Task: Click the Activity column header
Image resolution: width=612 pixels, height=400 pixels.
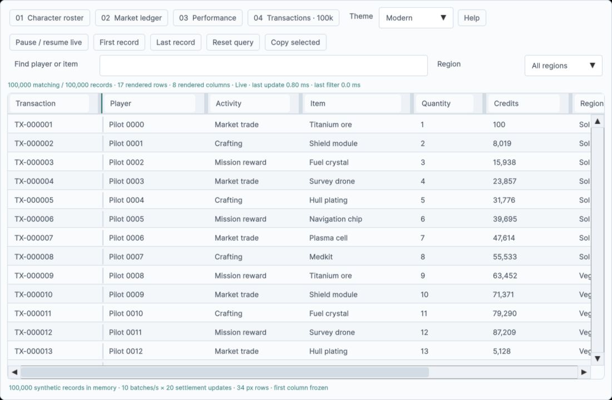Action: pyautogui.click(x=250, y=104)
